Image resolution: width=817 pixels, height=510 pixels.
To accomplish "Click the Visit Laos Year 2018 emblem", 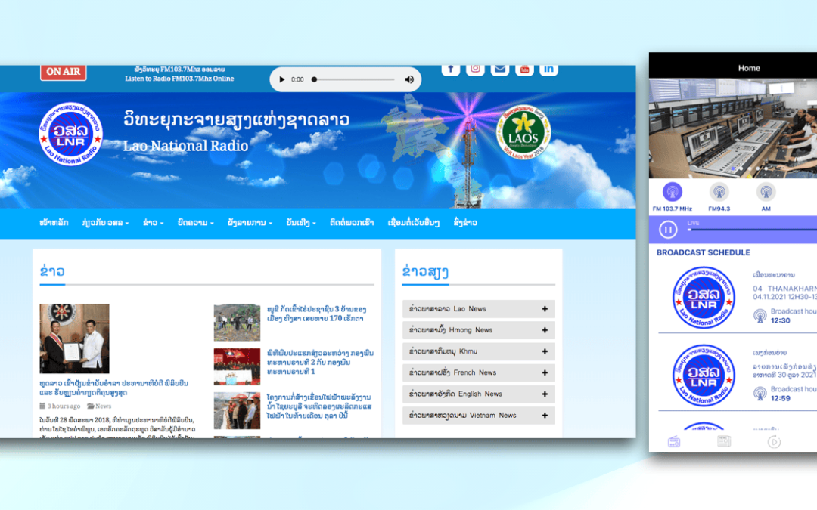I will tap(523, 133).
